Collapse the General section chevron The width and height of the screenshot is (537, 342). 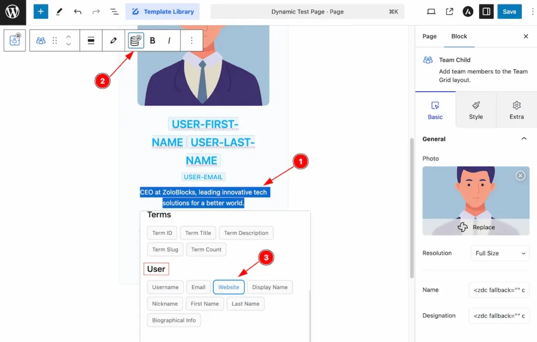[x=524, y=139]
